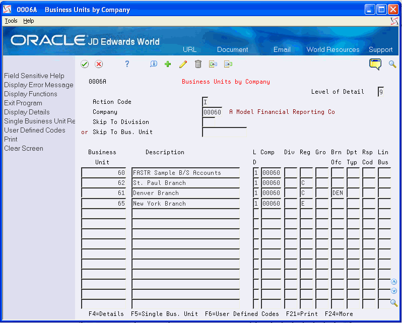Select Clear Screen in sidebar
Screen dimensions: 402x323
coord(24,149)
